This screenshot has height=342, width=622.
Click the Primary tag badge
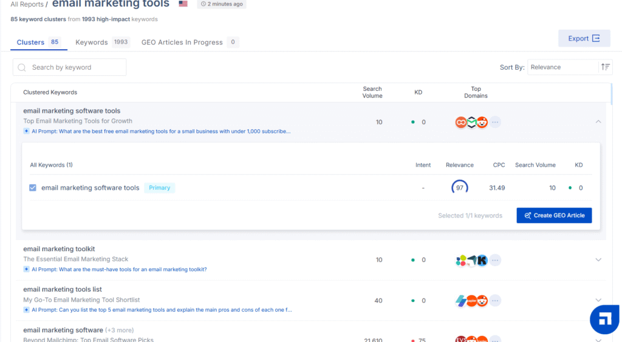point(160,187)
